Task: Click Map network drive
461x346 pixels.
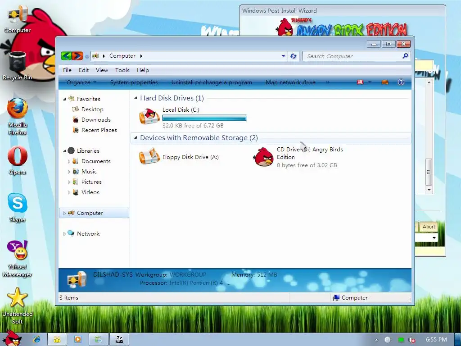Action: coord(290,82)
